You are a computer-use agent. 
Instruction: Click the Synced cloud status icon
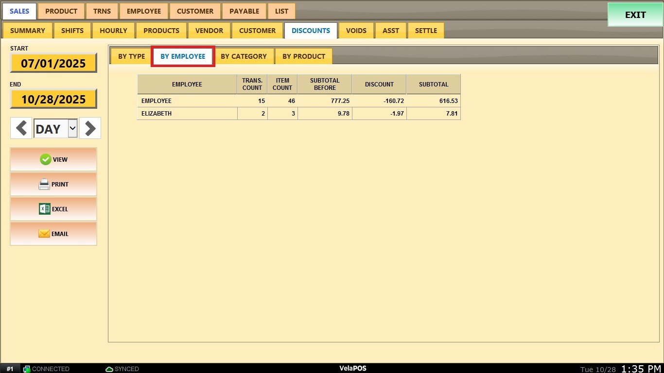(x=109, y=369)
